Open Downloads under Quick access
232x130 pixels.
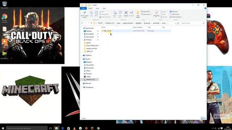click(x=90, y=34)
